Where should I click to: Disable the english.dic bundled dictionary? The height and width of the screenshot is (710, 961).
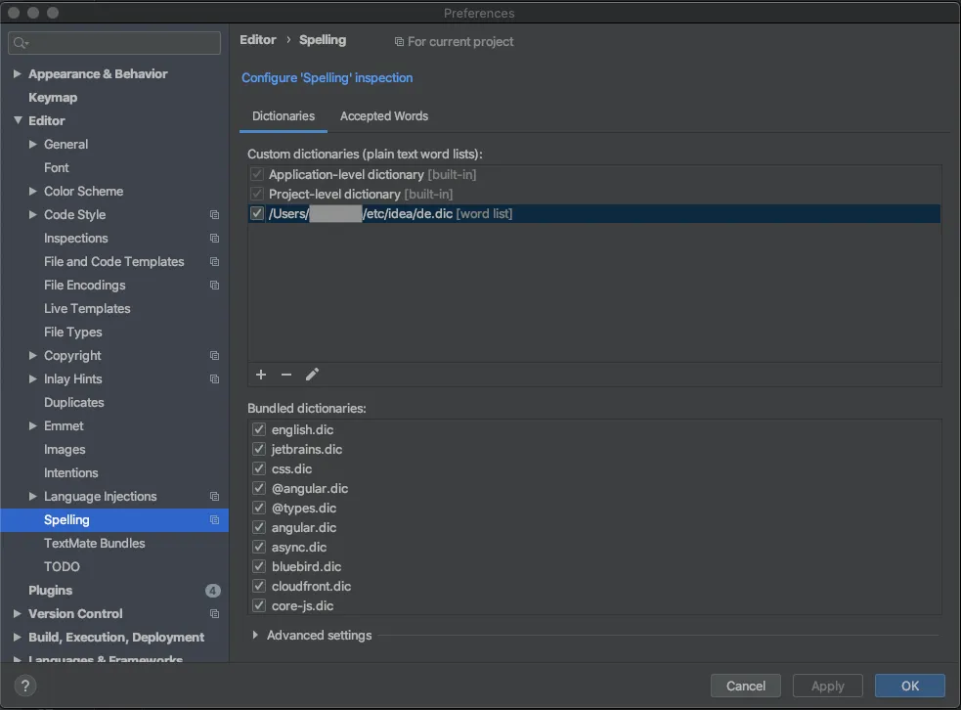259,429
